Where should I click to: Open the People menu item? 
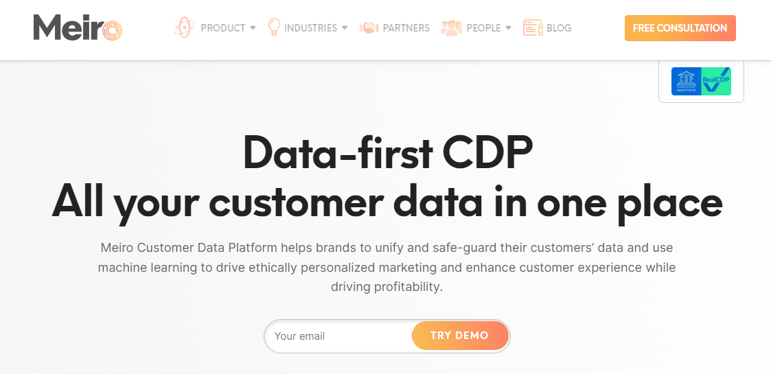coord(483,28)
